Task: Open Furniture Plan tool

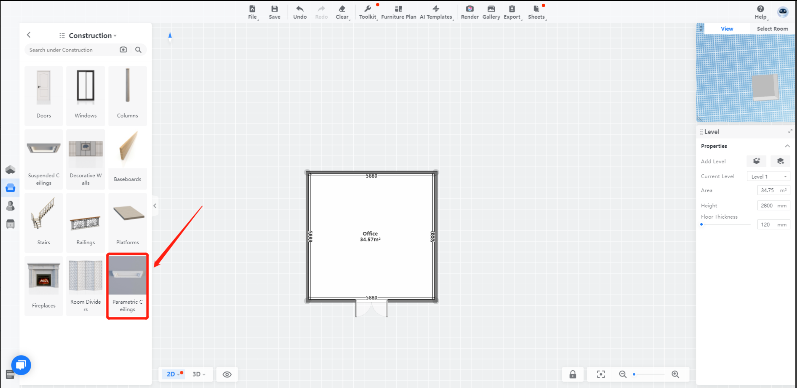Action: [x=398, y=12]
